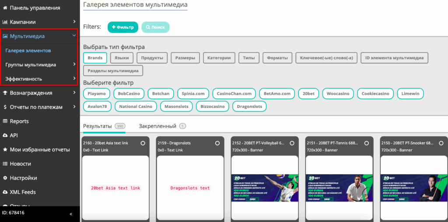Viewport: 448px width, 222px height.
Task: Select the radio on 2152 - 20BET PT-Volleyball card
Action: 292,143
